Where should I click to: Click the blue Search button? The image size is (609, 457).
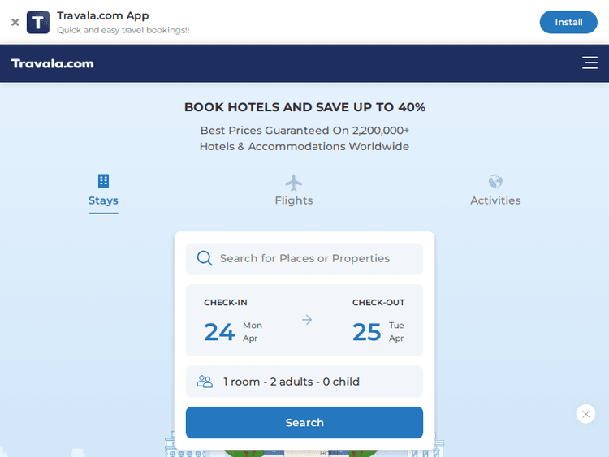click(304, 422)
